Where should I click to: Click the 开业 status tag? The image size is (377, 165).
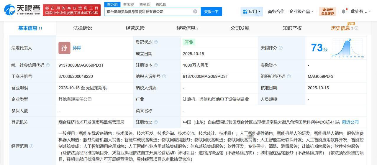click(x=189, y=42)
